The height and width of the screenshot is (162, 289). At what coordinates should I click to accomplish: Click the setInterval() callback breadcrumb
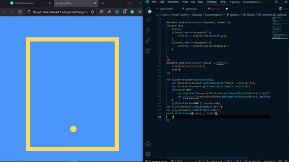pyautogui.click(x=272, y=15)
